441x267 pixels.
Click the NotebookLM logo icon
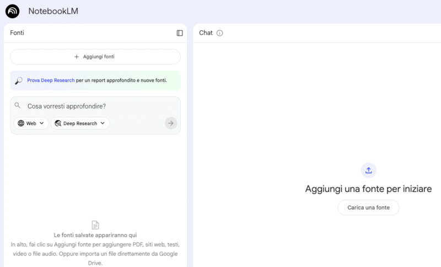[12, 11]
